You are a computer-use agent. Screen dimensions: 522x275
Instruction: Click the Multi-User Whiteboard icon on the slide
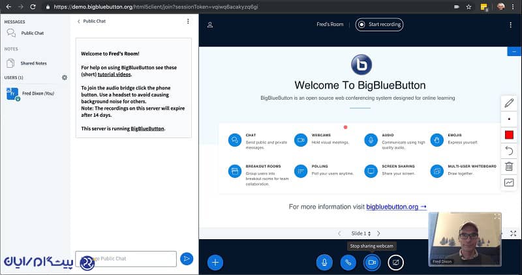[437, 171]
